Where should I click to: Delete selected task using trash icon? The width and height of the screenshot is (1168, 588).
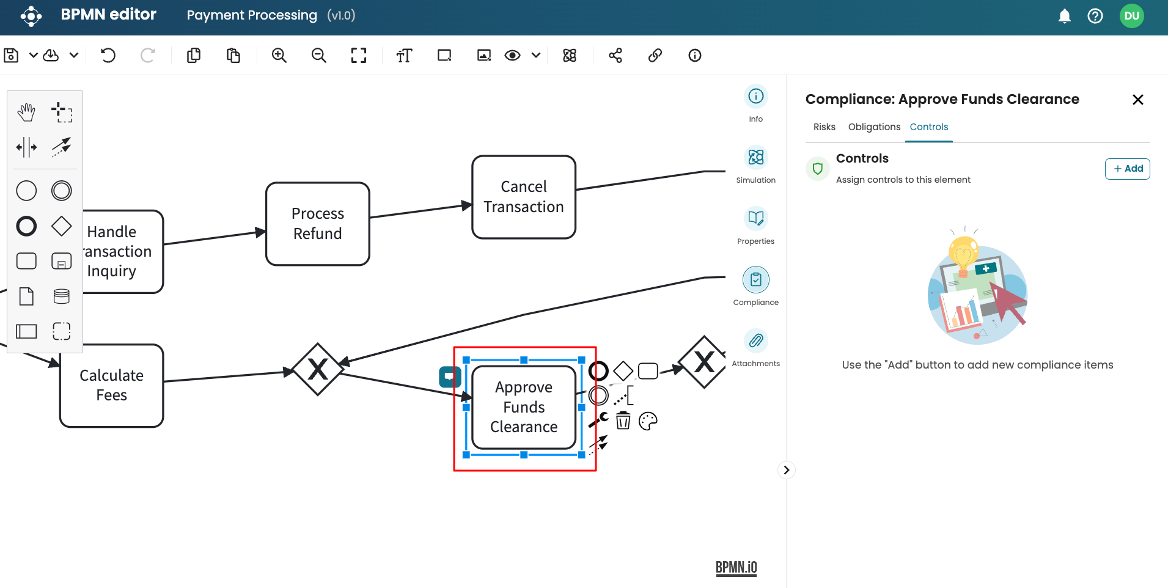coord(623,421)
